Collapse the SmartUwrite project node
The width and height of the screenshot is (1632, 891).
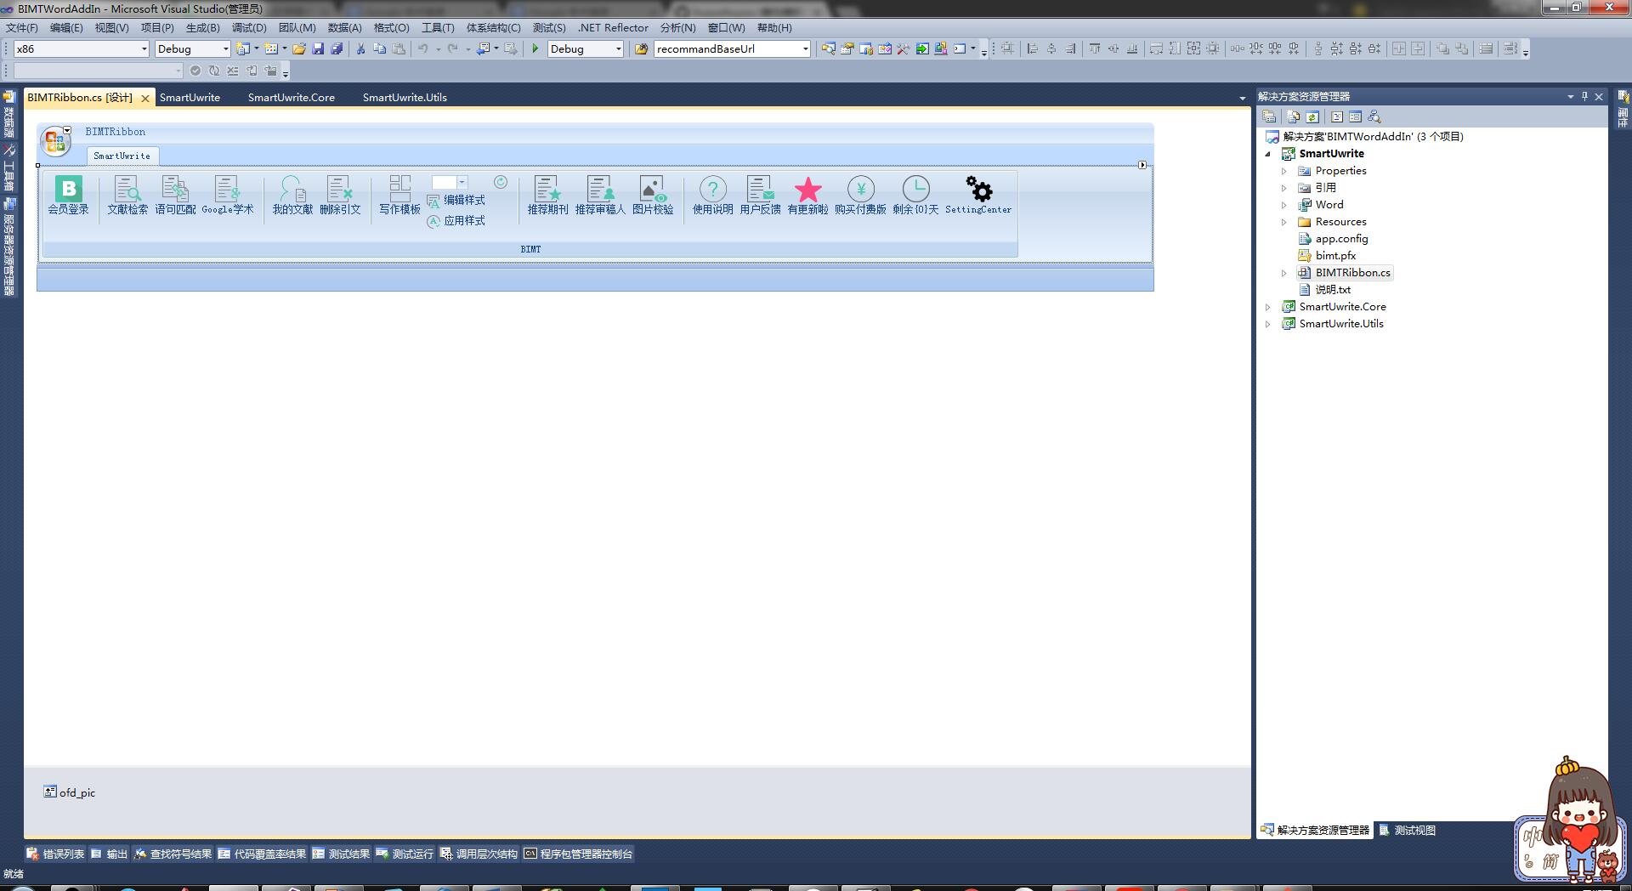[1268, 154]
